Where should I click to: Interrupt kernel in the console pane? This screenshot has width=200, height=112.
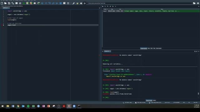pos(195,51)
